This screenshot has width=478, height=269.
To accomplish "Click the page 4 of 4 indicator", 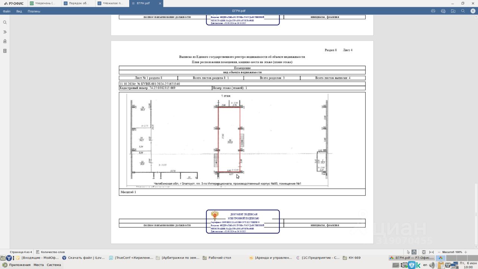I will tap(21, 252).
